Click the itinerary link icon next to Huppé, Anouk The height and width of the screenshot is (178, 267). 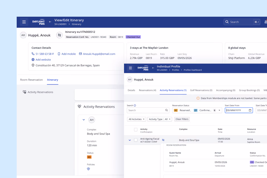tap(60, 35)
